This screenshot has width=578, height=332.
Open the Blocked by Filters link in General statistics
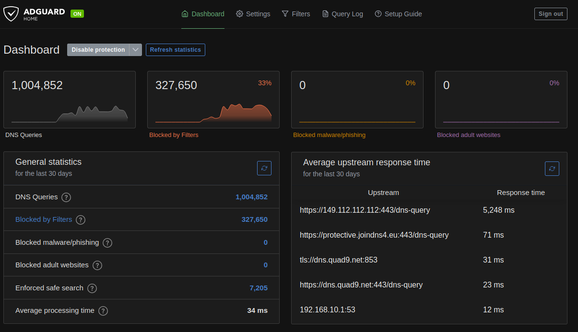[x=44, y=219]
